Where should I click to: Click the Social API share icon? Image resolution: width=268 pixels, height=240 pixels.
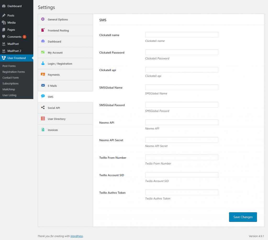[x=43, y=108]
